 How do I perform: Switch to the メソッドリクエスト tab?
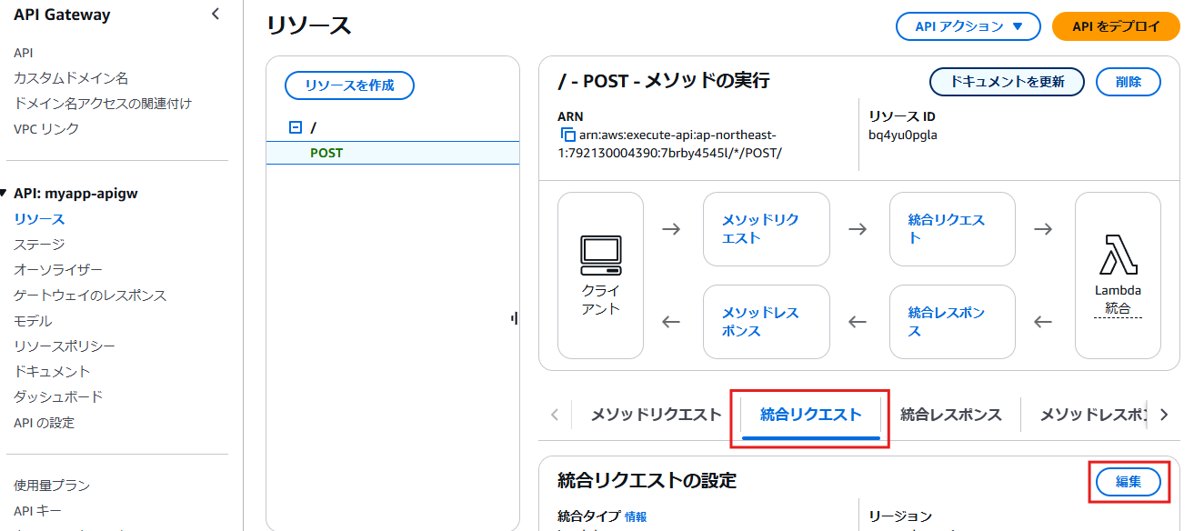(x=656, y=415)
